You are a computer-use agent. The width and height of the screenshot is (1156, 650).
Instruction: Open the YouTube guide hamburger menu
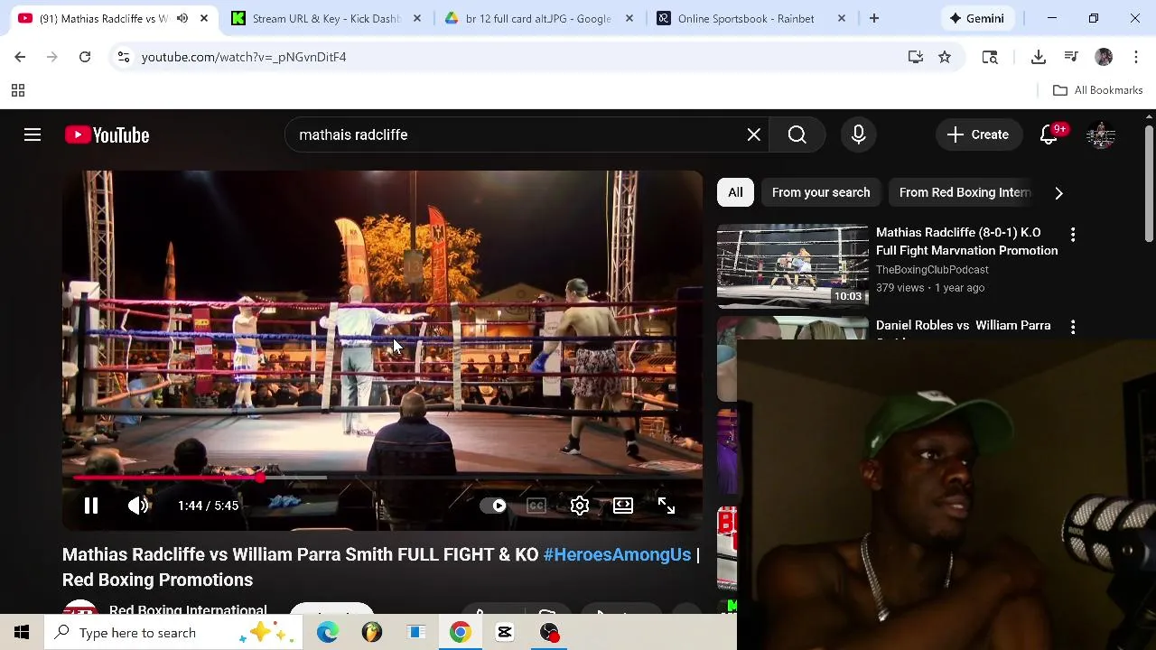click(x=33, y=135)
